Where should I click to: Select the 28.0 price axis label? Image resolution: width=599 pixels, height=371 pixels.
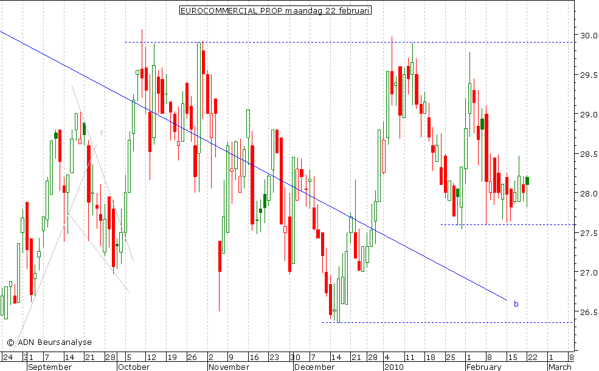click(x=588, y=194)
